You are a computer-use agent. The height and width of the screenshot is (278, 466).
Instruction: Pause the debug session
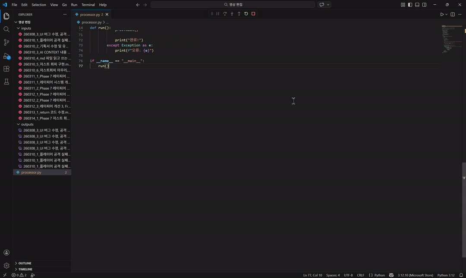(218, 14)
